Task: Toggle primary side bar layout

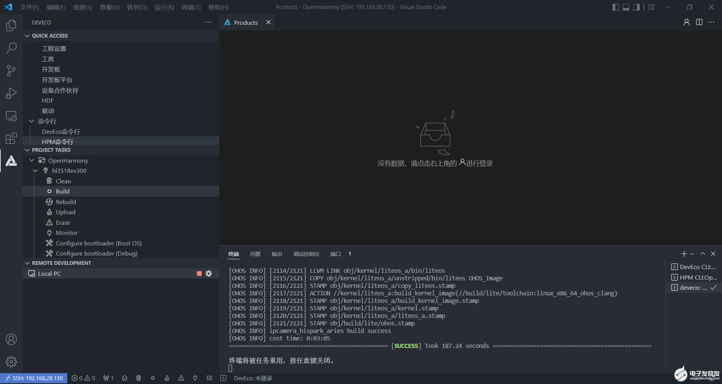Action: pos(616,7)
